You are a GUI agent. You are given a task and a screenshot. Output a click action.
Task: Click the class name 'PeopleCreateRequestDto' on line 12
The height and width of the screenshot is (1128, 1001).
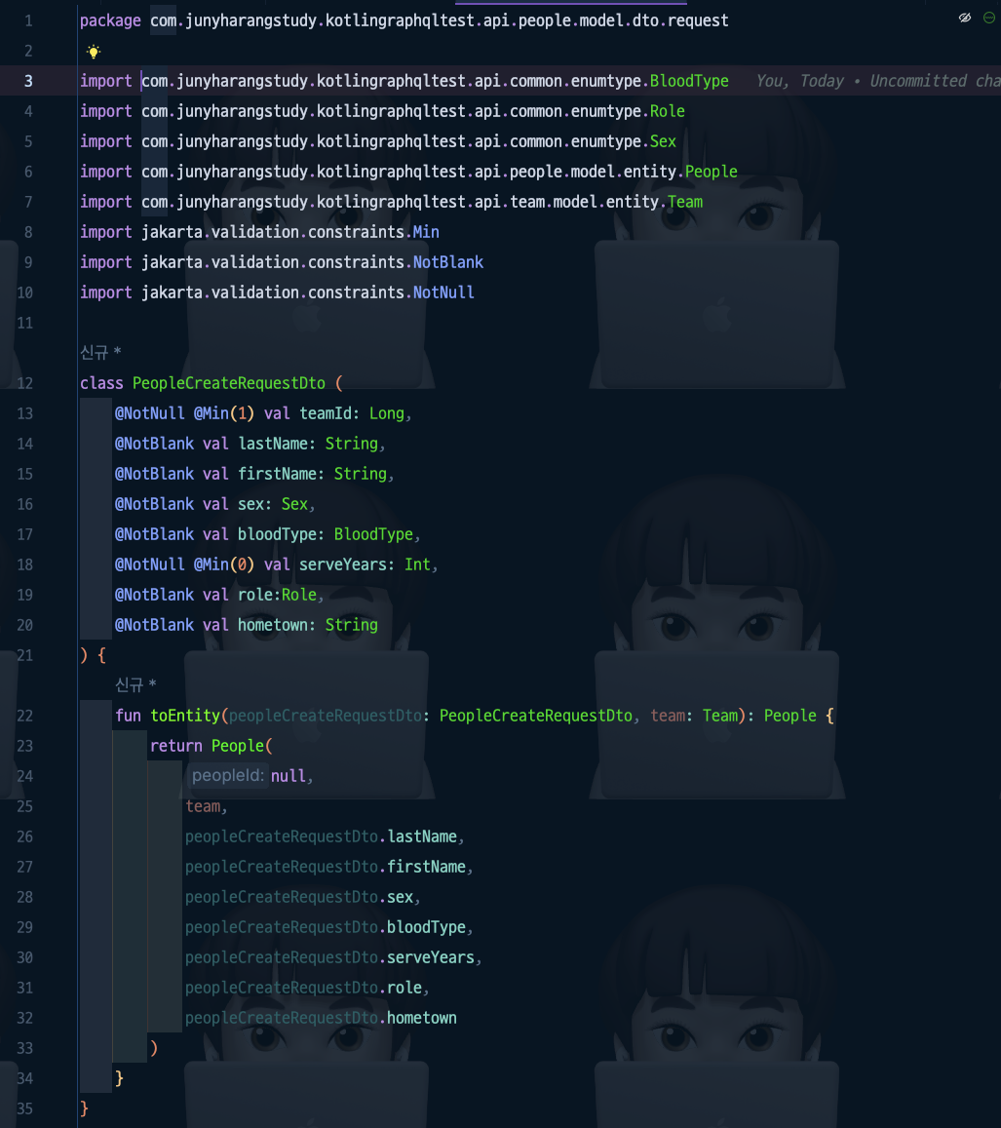229,383
